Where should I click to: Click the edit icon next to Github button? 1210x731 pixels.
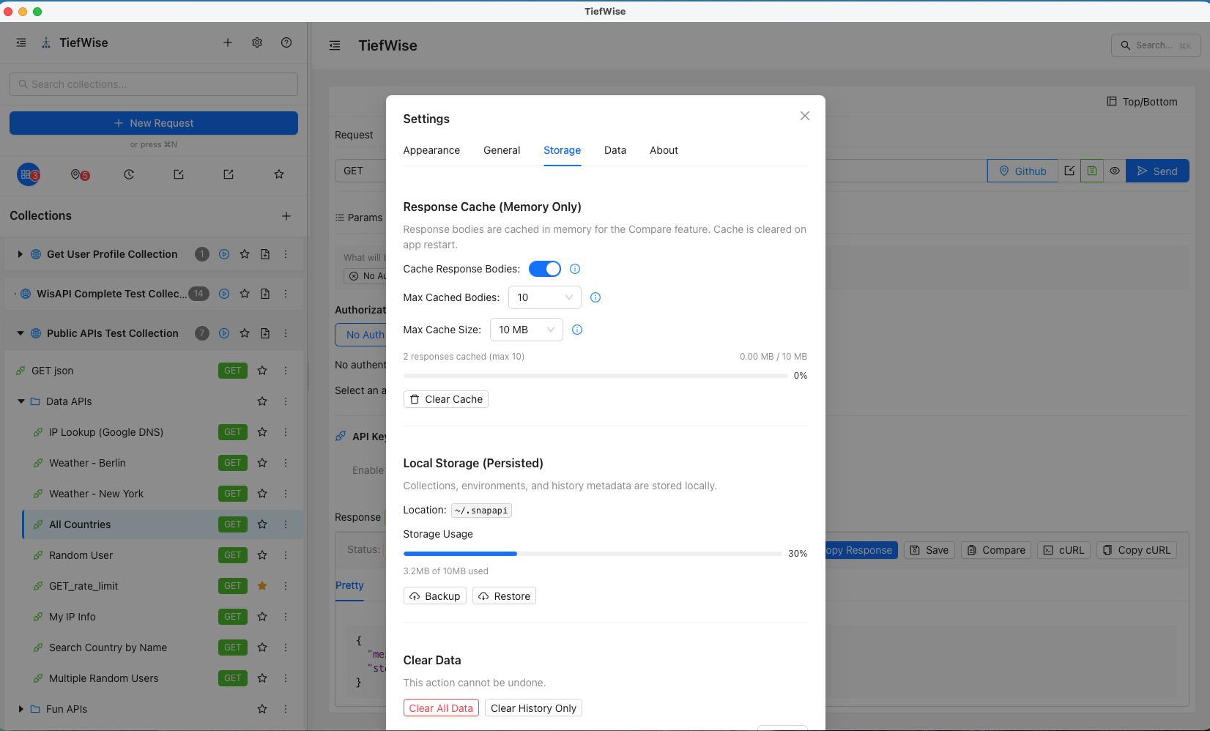pyautogui.click(x=1069, y=171)
